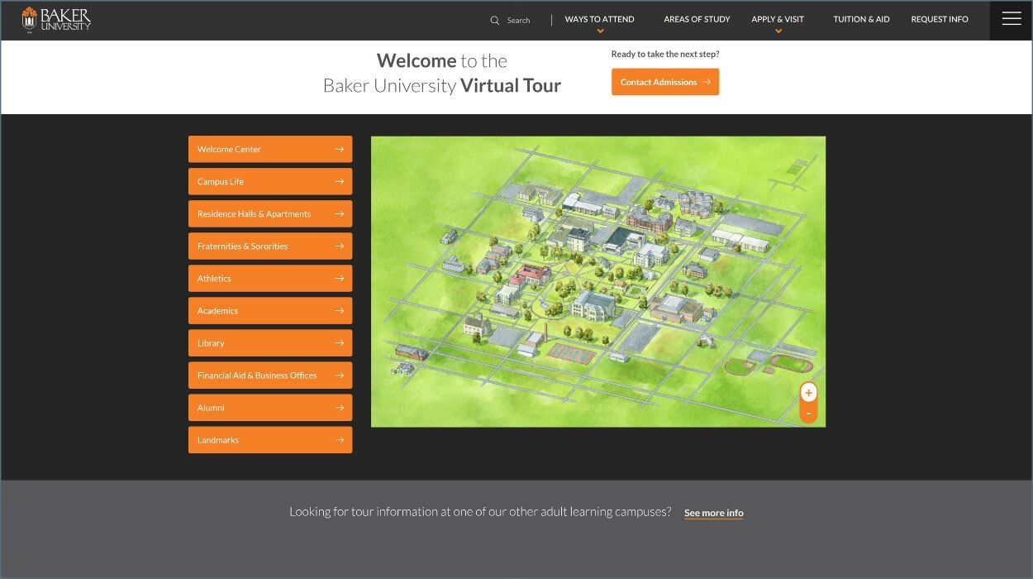Click the running track on the map

(792, 362)
